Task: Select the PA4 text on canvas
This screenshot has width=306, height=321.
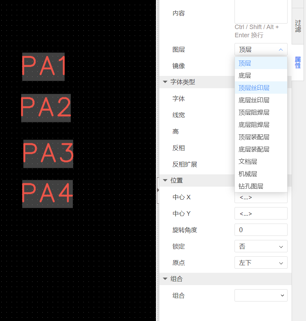Action: 48,194
